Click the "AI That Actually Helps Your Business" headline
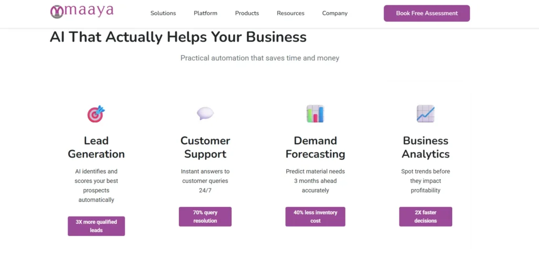Viewport: 539px width, 257px height. (x=178, y=37)
